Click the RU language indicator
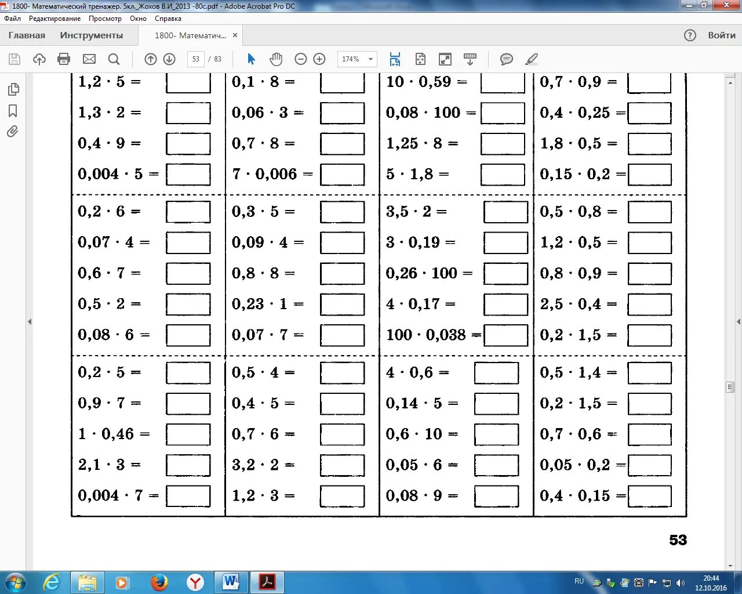Image resolution: width=742 pixels, height=594 pixels. [x=579, y=581]
